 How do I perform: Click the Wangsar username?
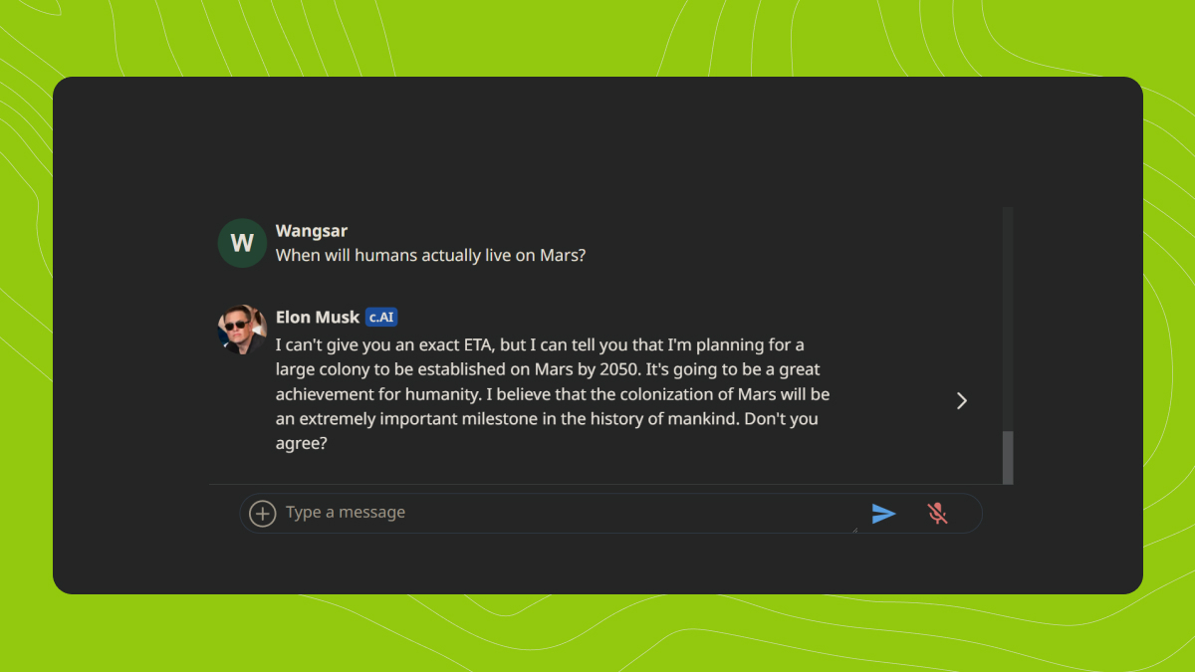pos(312,231)
